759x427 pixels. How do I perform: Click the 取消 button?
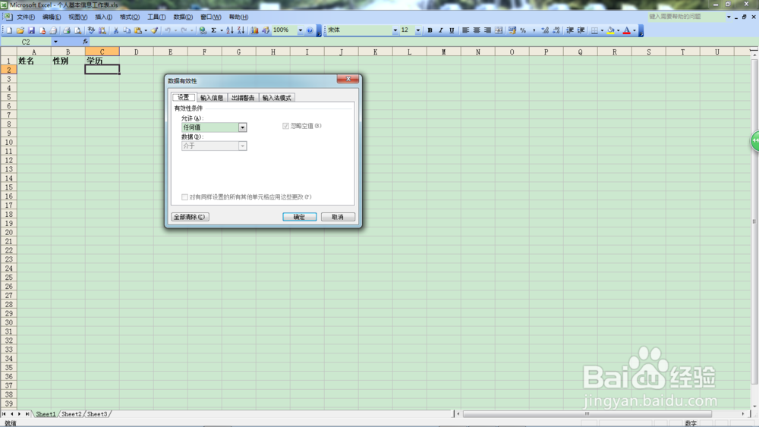tap(338, 217)
